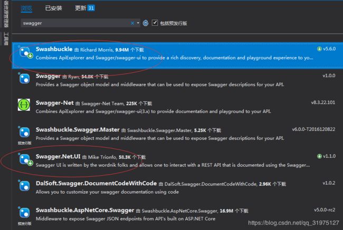This screenshot has width=343, height=230.
Task: Click the v6.0.0-T2016120822 version label
Action: coord(313,129)
